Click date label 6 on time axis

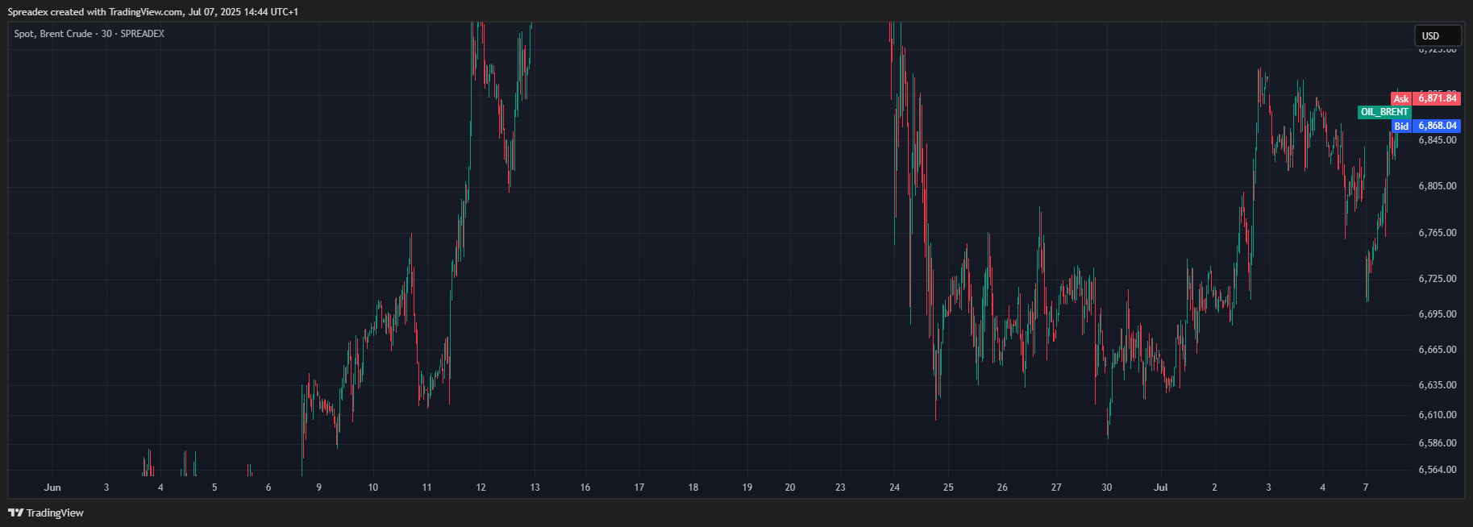coord(268,488)
